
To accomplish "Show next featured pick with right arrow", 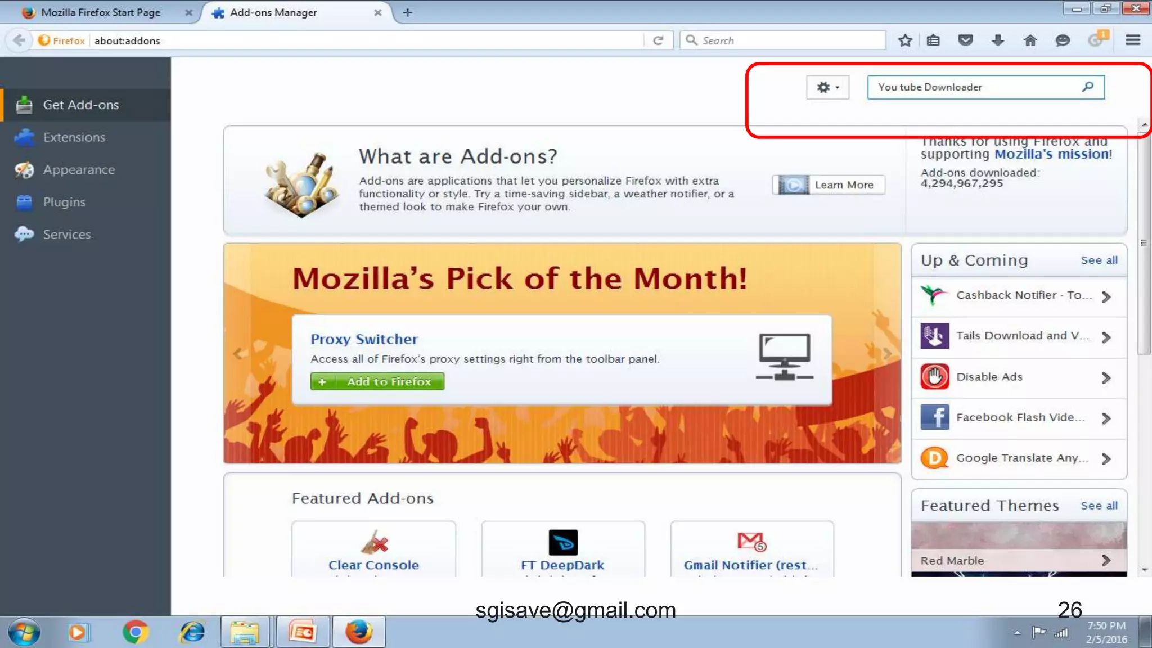I will pyautogui.click(x=887, y=353).
